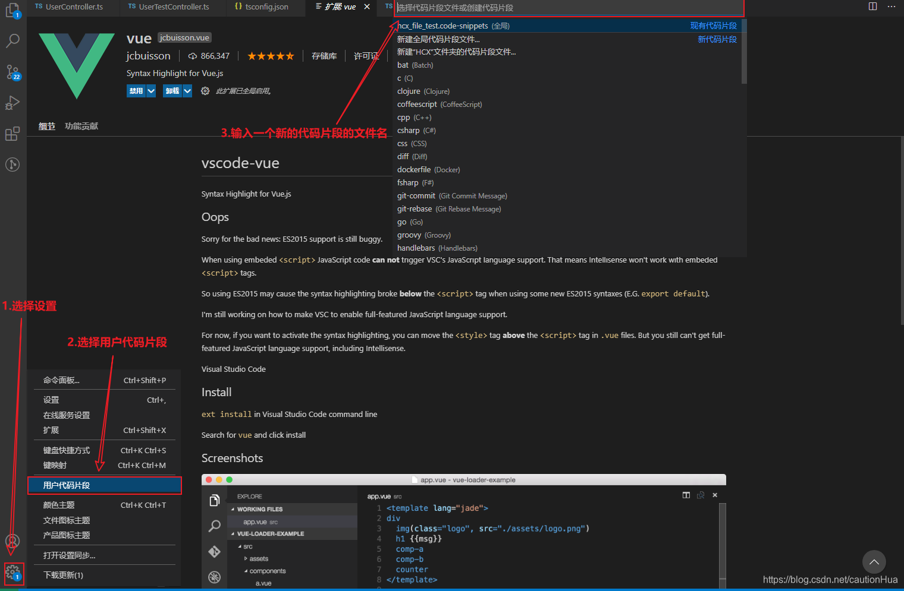Screen dimensions: 904x591
Task: Open the Accounts icon in activity bar
Action: (x=12, y=541)
